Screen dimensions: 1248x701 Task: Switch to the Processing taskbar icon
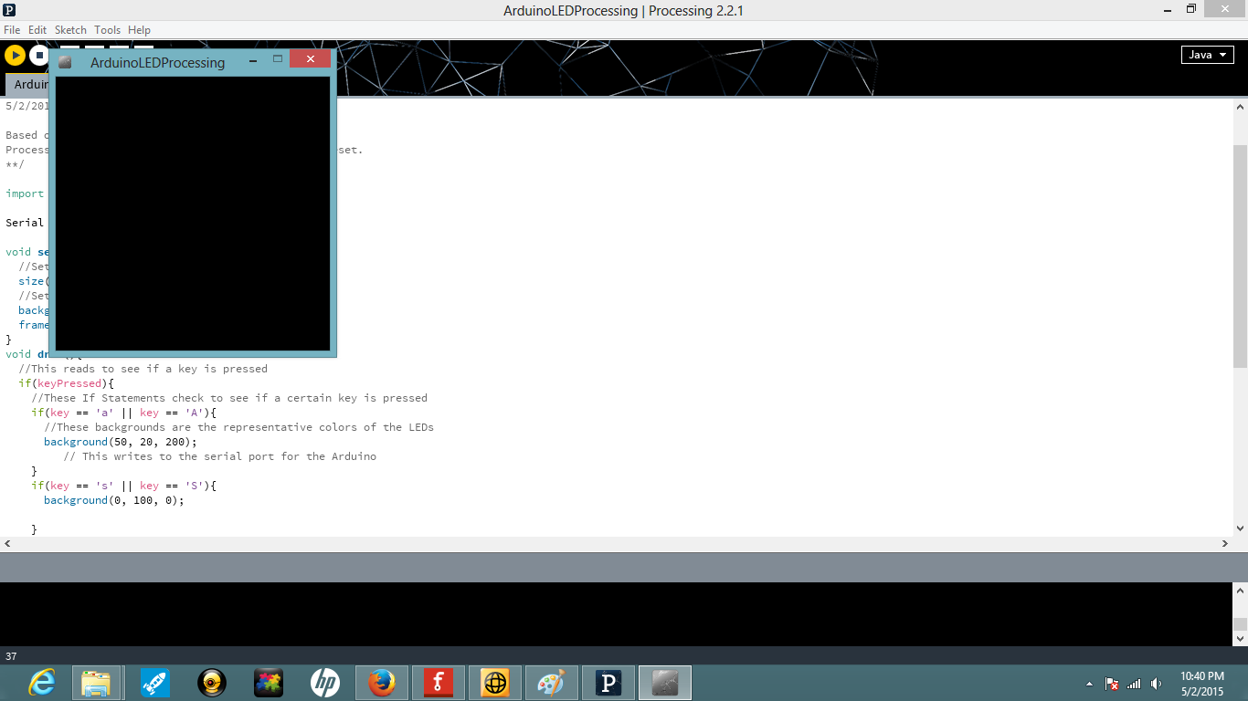tap(608, 683)
